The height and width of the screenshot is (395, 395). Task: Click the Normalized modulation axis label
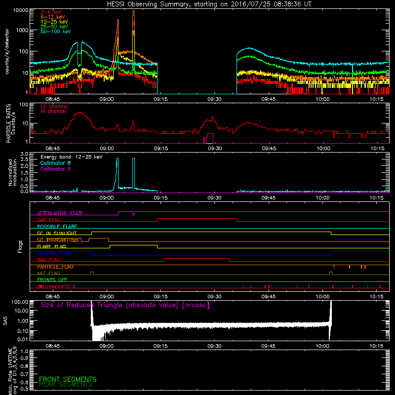pos(12,172)
